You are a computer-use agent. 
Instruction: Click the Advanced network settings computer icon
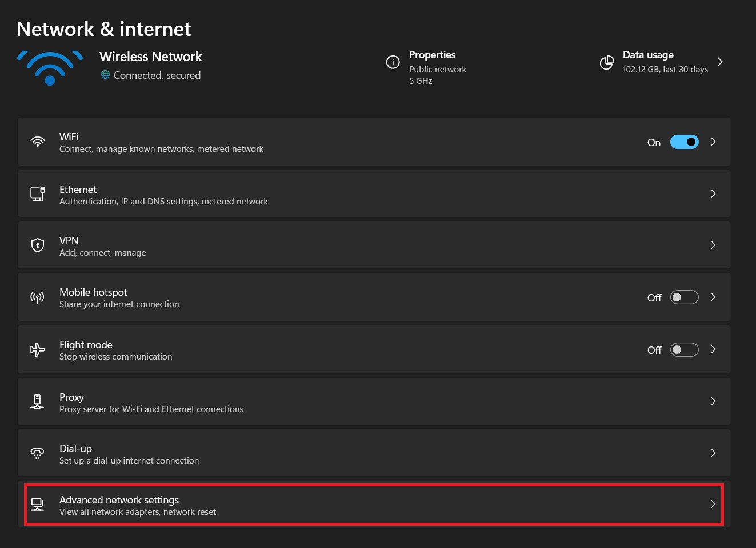tap(37, 505)
